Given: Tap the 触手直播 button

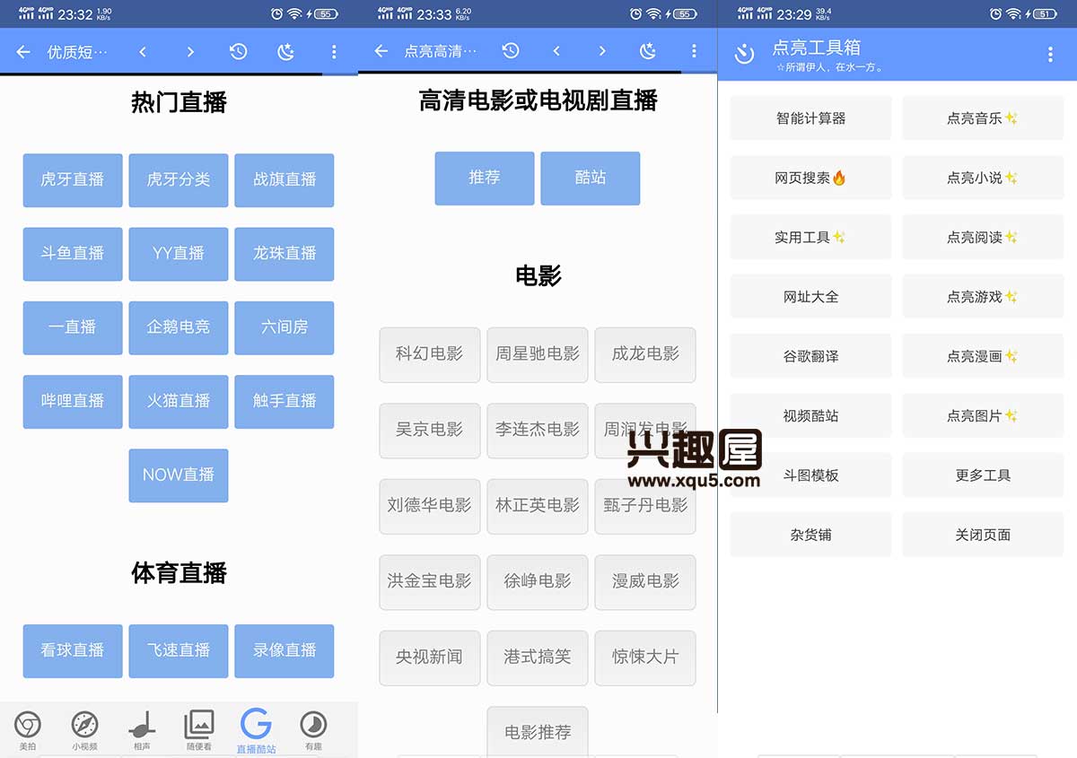Looking at the screenshot, I should [285, 401].
